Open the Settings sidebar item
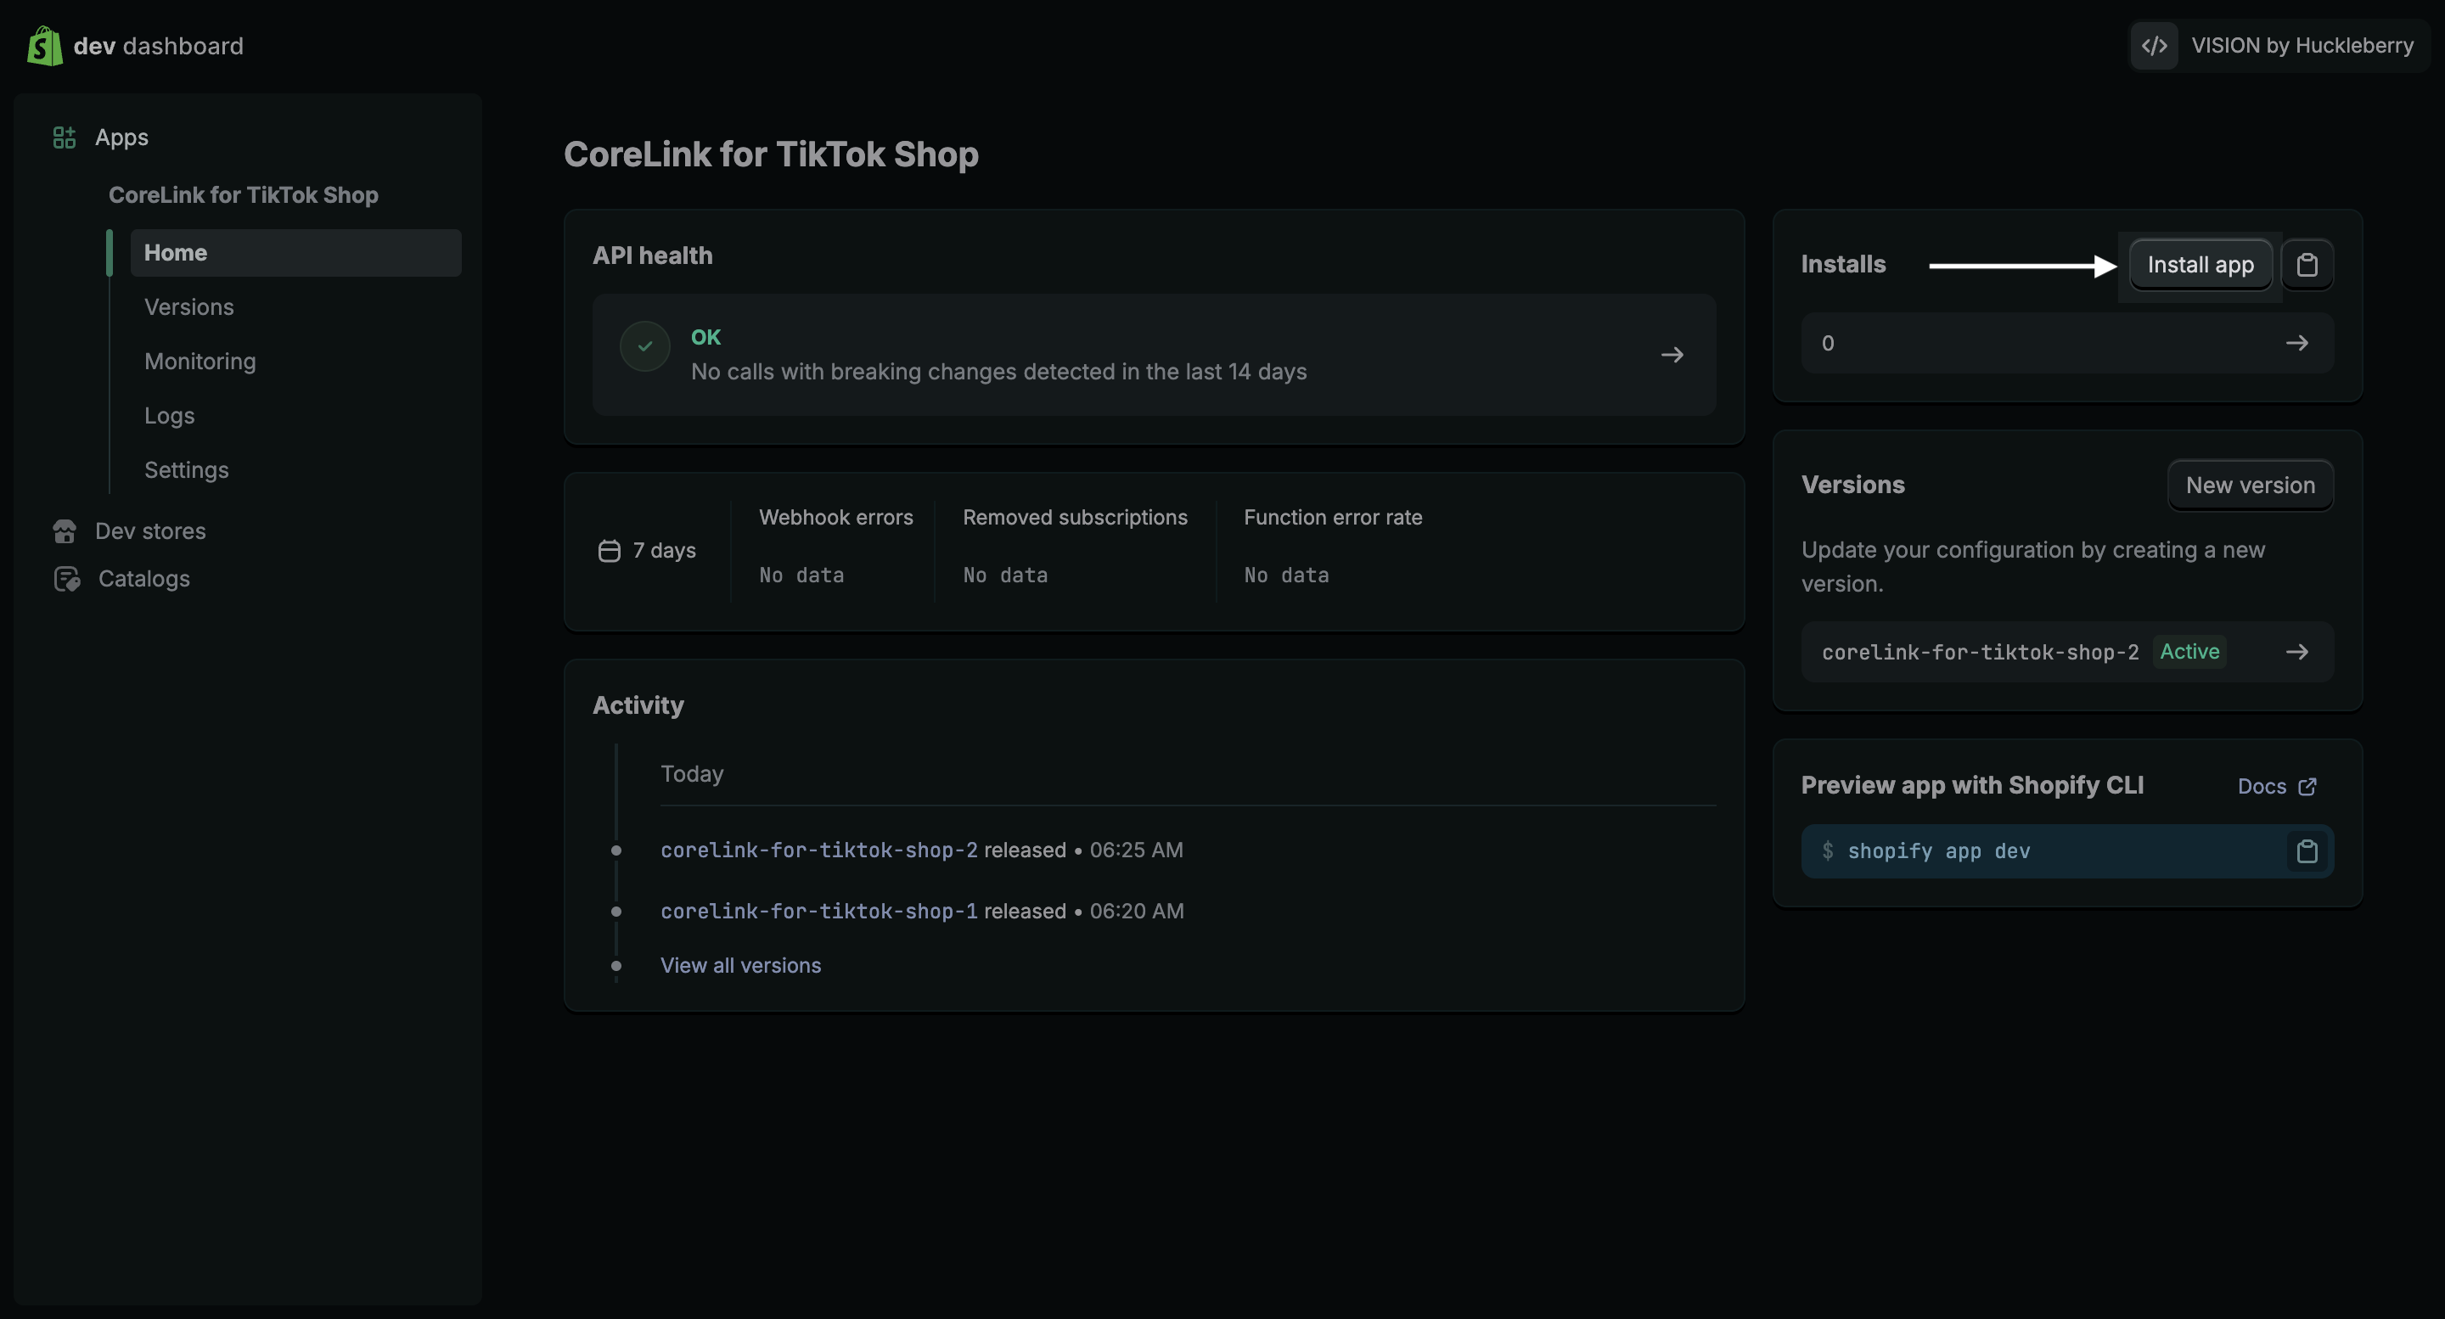 click(x=186, y=469)
